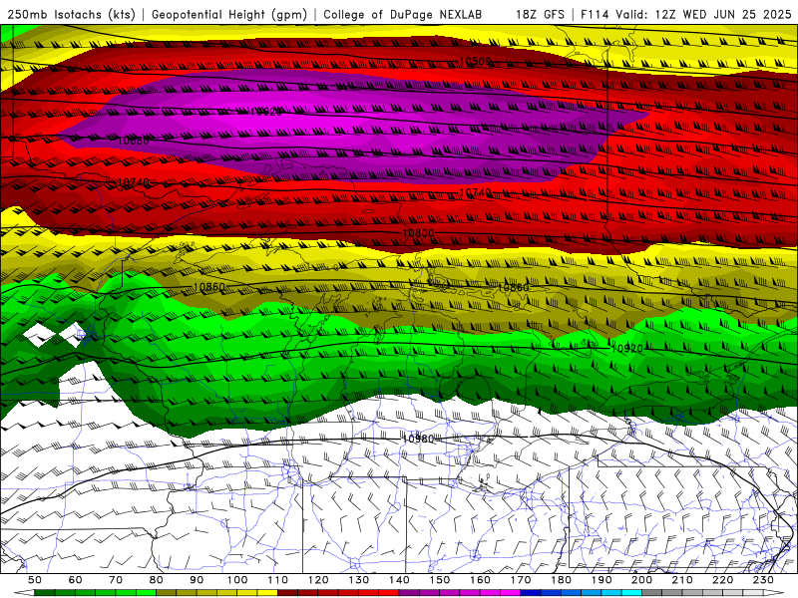This screenshot has width=798, height=598.
Task: Click the 220 value on the color scale
Action: tap(722, 580)
